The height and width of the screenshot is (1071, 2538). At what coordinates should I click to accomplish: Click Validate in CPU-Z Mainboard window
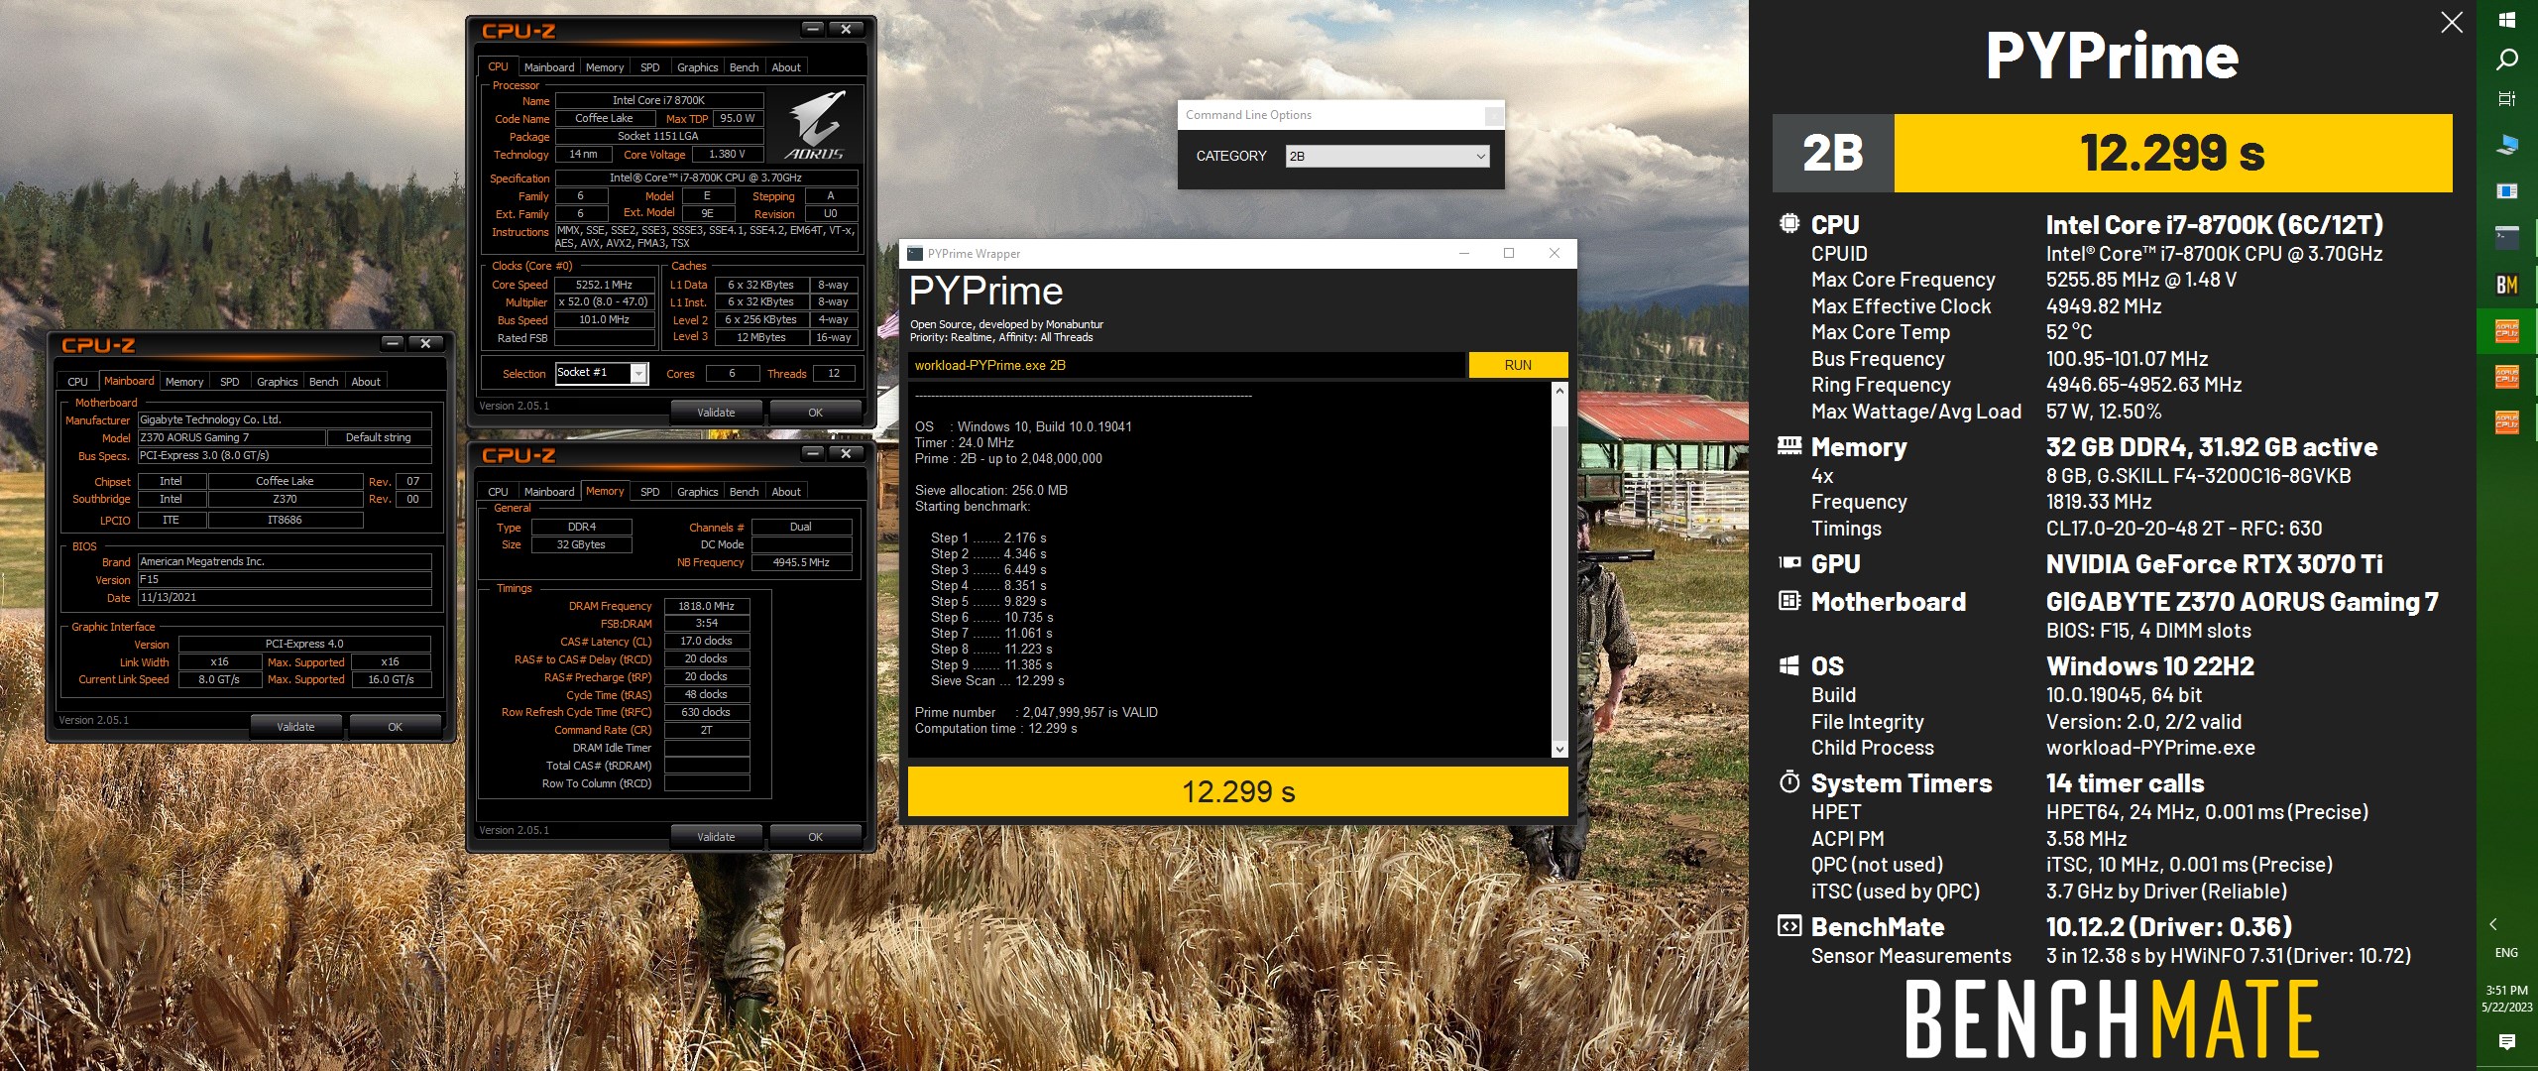point(295,727)
